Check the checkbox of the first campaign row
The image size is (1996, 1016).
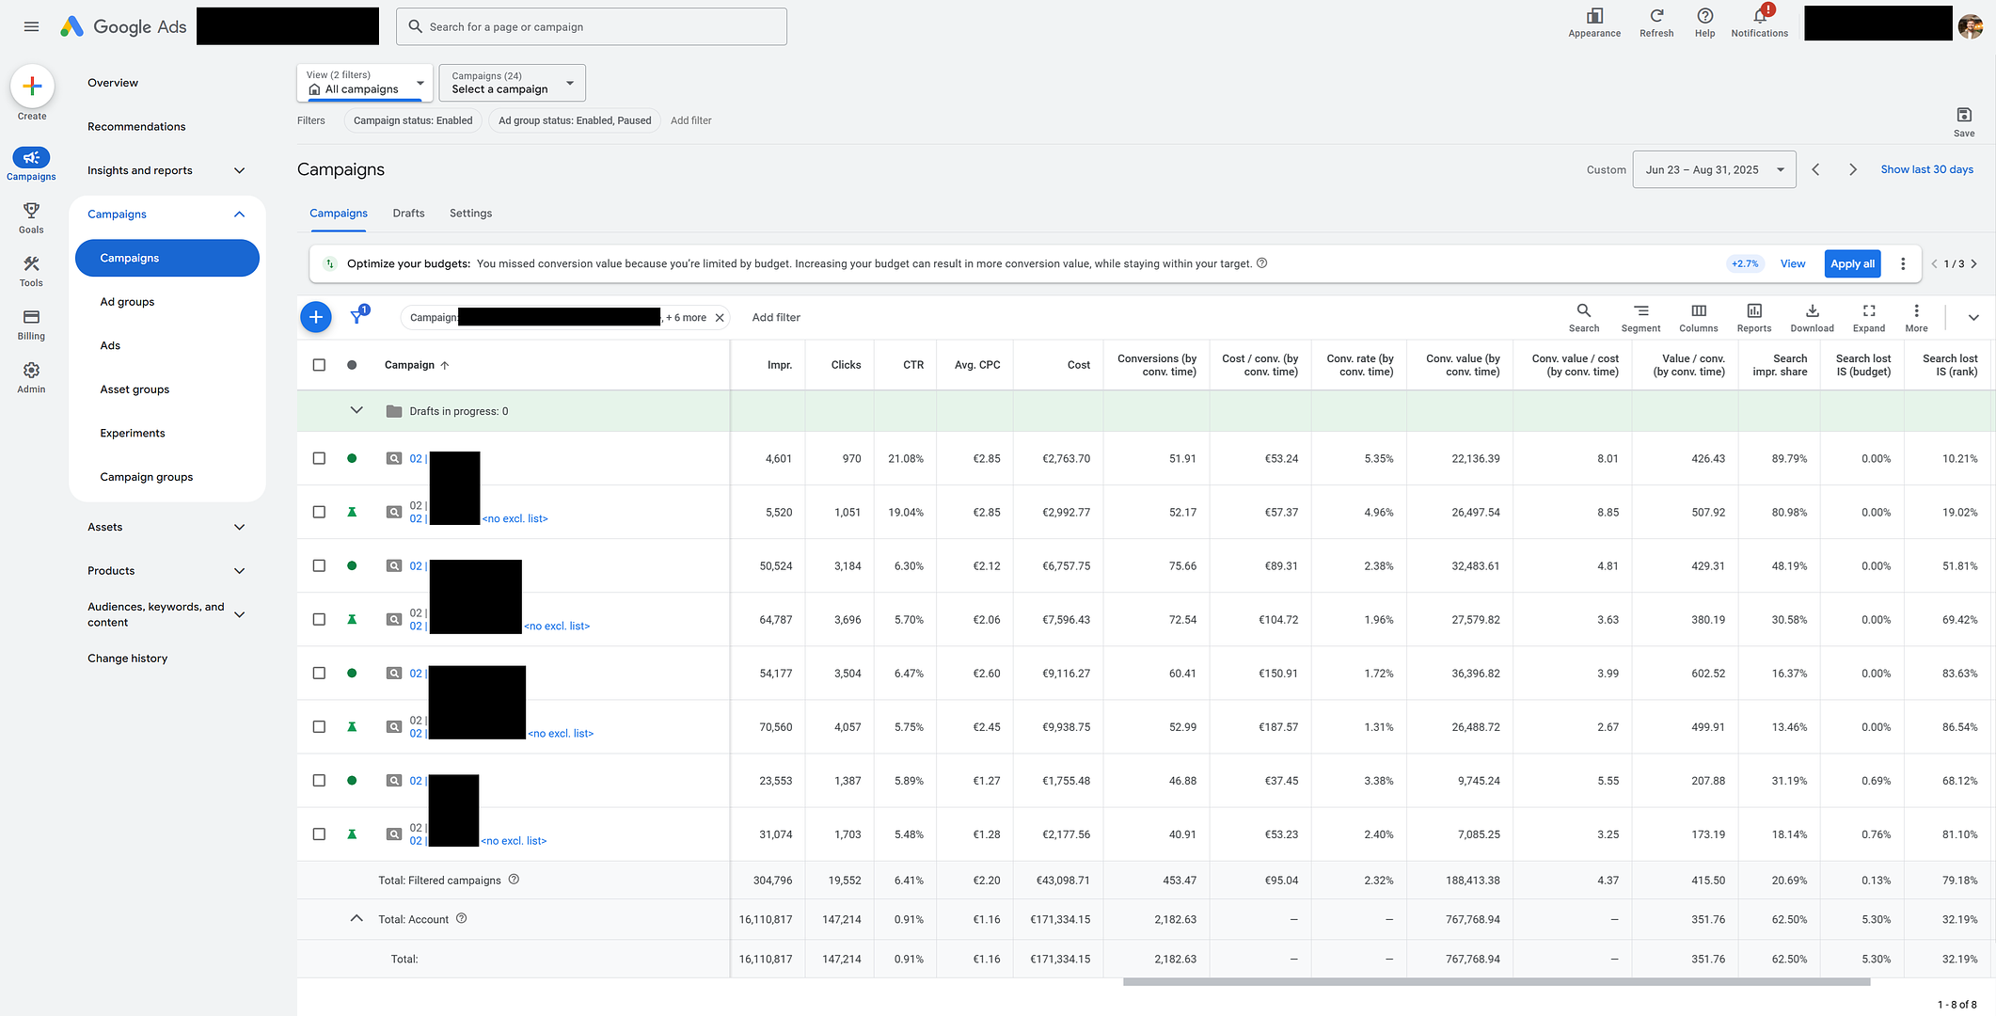click(x=319, y=458)
